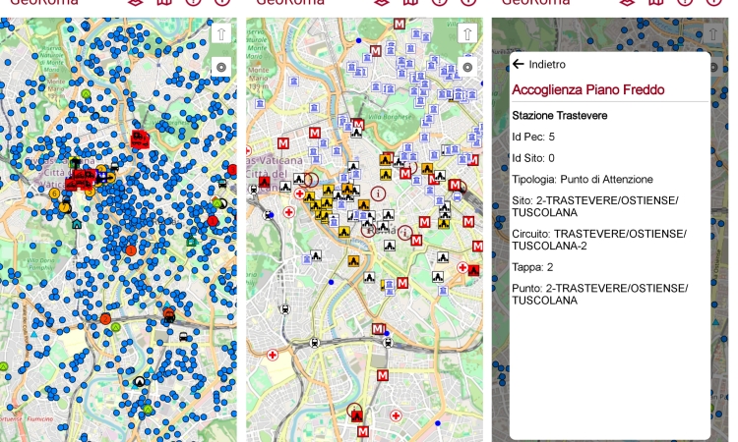Select the metro M marker right of the southern train station
The width and height of the screenshot is (738, 442).
pos(383,375)
